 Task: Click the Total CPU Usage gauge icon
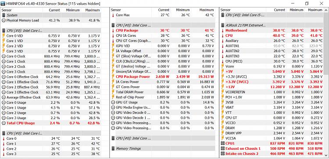(4, 123)
